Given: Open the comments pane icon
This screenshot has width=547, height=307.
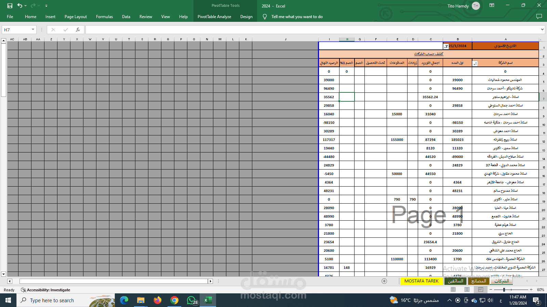Looking at the screenshot, I should (x=539, y=17).
